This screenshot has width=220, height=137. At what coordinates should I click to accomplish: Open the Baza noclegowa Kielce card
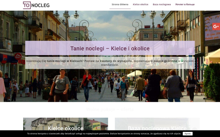tap(157, 124)
